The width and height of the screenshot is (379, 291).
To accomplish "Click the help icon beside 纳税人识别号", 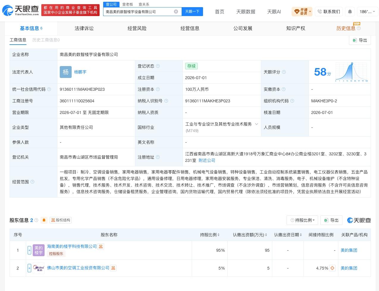I will (166, 101).
